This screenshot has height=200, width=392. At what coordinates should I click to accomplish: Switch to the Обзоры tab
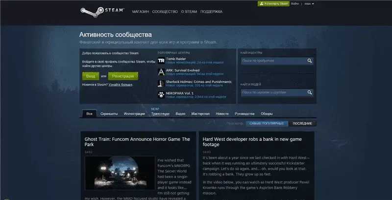[267, 114]
